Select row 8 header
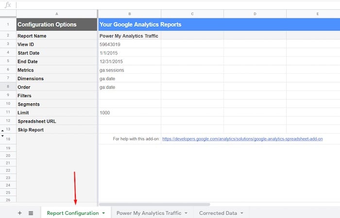Screen dimensions: 340x218 click(8, 86)
